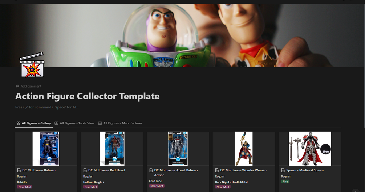Screen dimensions: 365x192
Task: Click Regular text on Wonder Woman card
Action: 220,176
